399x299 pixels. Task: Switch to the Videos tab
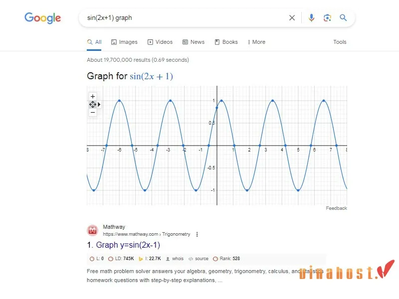click(x=160, y=42)
